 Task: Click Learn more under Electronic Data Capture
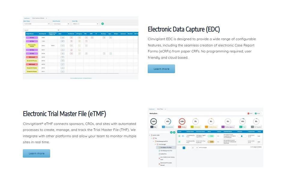[x=161, y=69]
